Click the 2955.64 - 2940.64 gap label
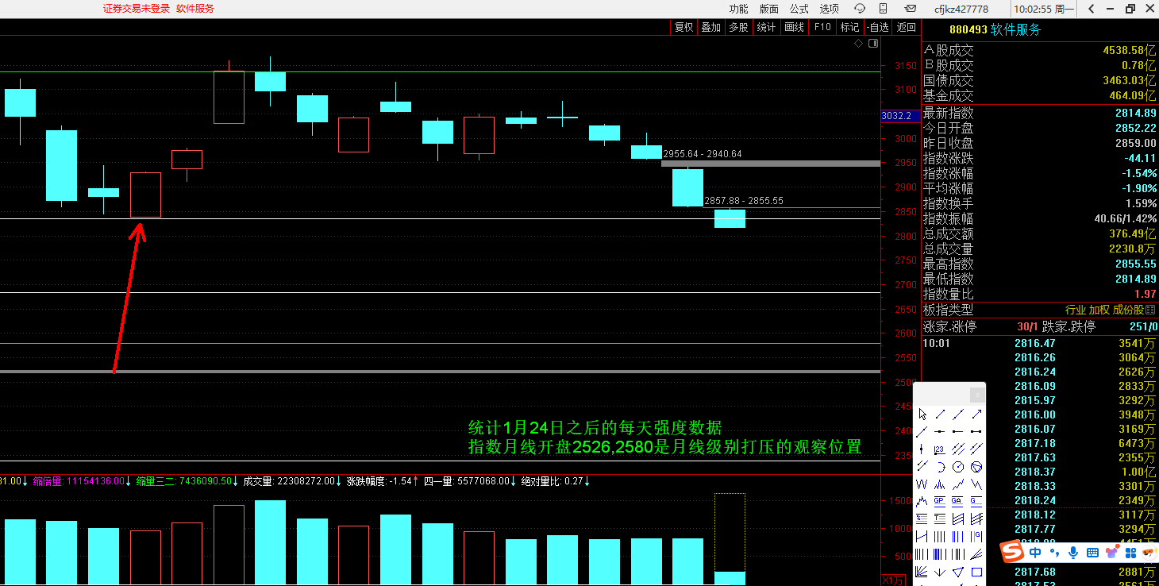This screenshot has height=586, width=1159. [x=703, y=154]
